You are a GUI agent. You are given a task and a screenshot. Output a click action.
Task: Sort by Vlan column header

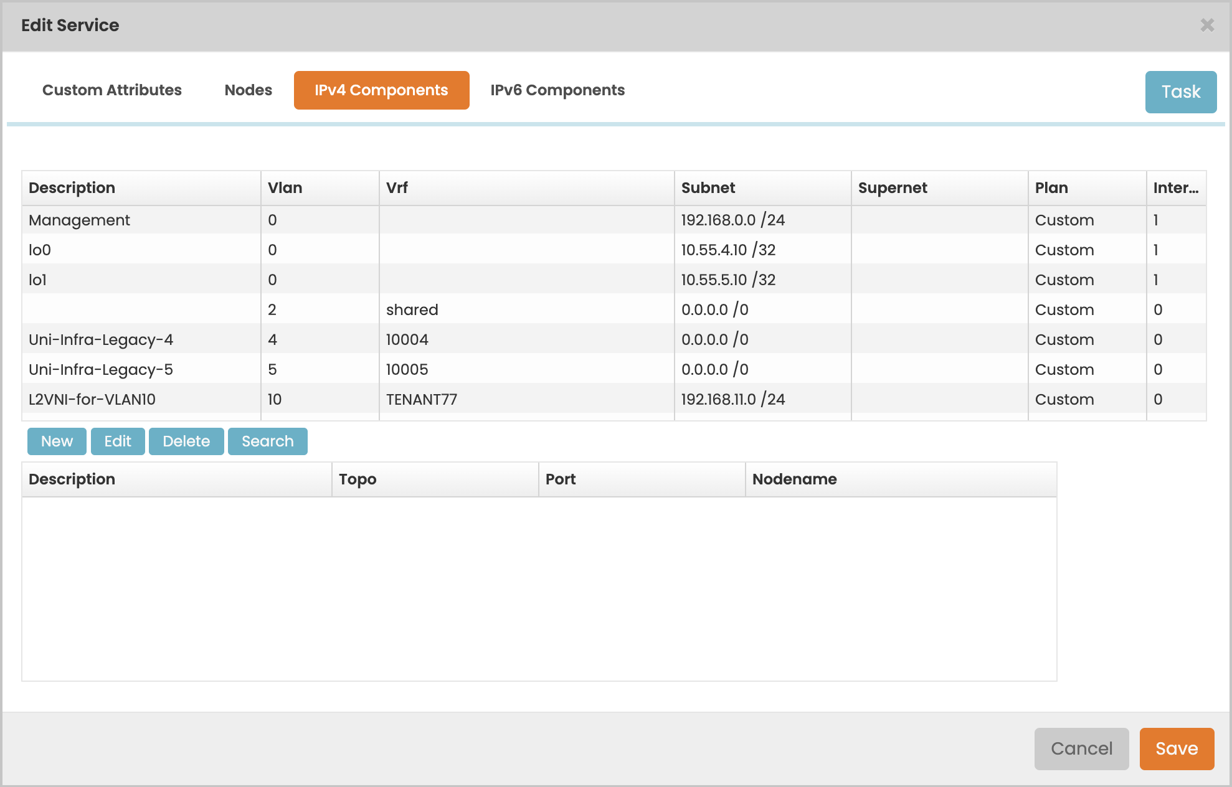(285, 188)
